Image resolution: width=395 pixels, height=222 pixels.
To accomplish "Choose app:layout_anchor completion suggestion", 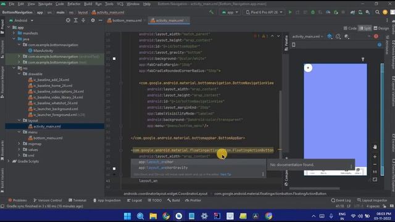I will click(198, 162).
